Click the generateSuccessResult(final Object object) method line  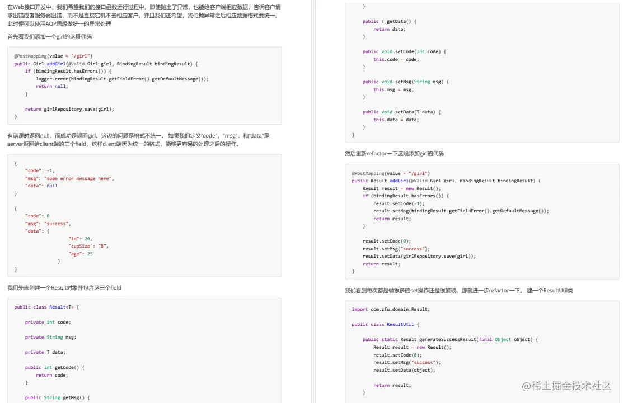pos(450,339)
